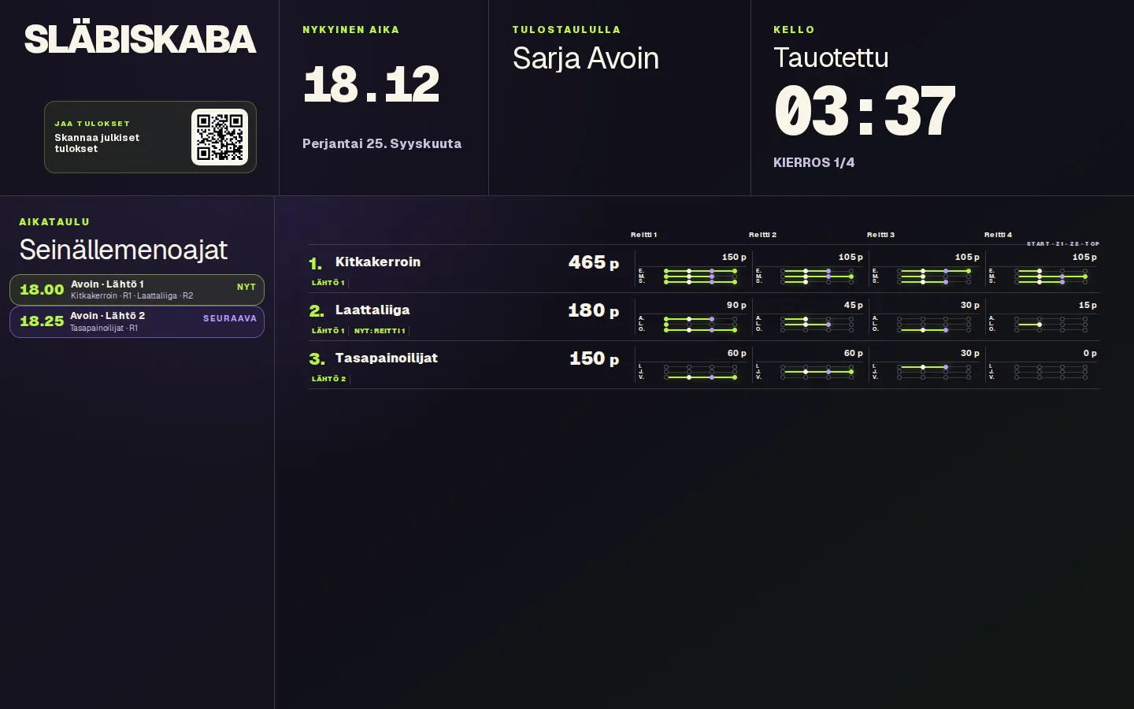Click the Reitti 2 column header
Screen dimensions: 1134x709
click(763, 235)
